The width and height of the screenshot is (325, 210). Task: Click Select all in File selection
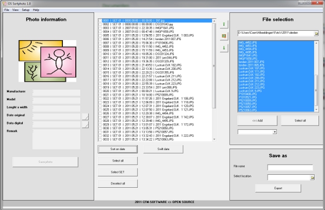[x=300, y=121]
